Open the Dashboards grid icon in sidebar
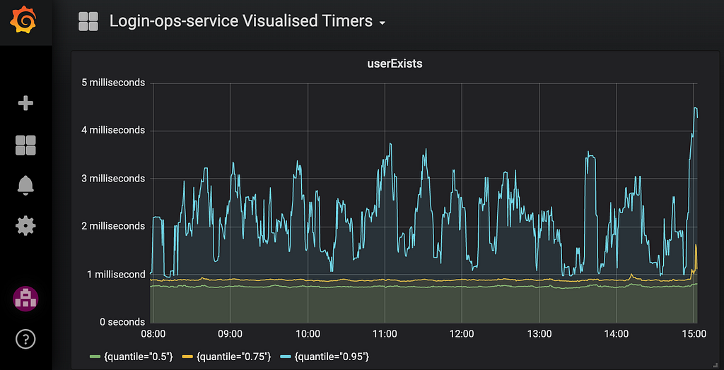This screenshot has height=370, width=724. pos(25,145)
